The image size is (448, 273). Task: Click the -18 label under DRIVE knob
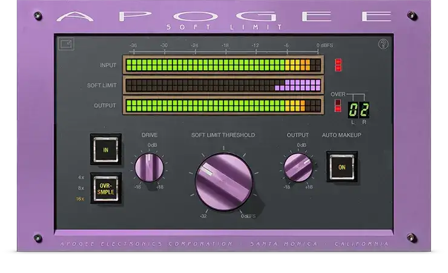tap(137, 187)
